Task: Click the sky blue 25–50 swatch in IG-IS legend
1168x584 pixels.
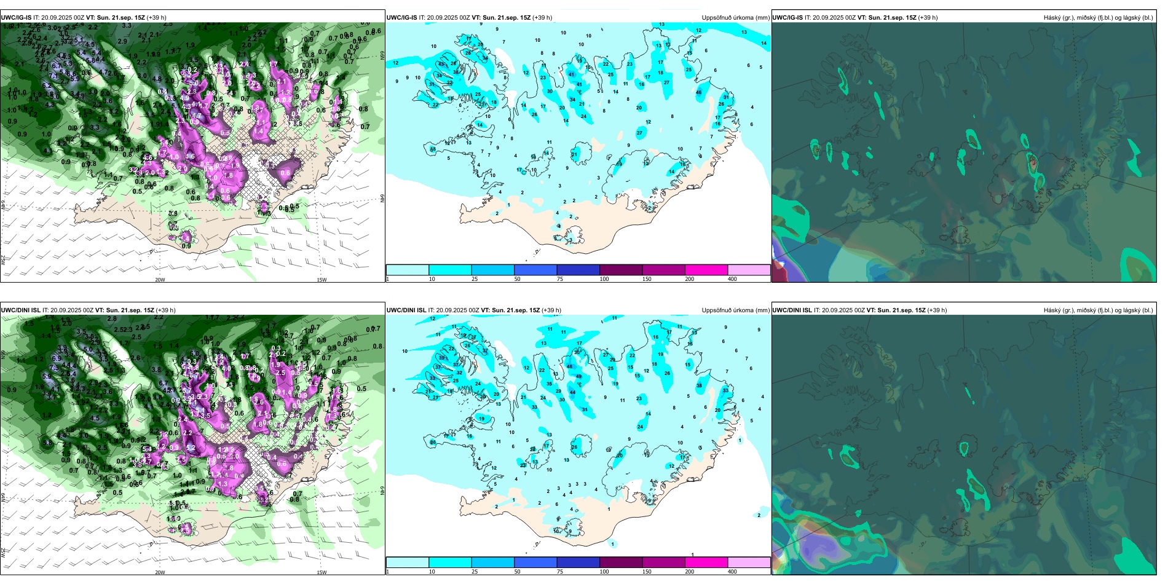Action: click(492, 270)
